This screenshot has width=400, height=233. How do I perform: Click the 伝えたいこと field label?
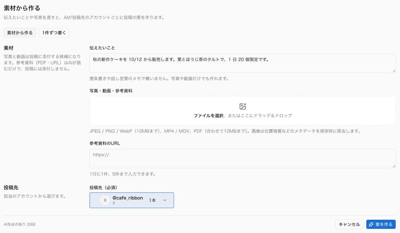coord(102,48)
